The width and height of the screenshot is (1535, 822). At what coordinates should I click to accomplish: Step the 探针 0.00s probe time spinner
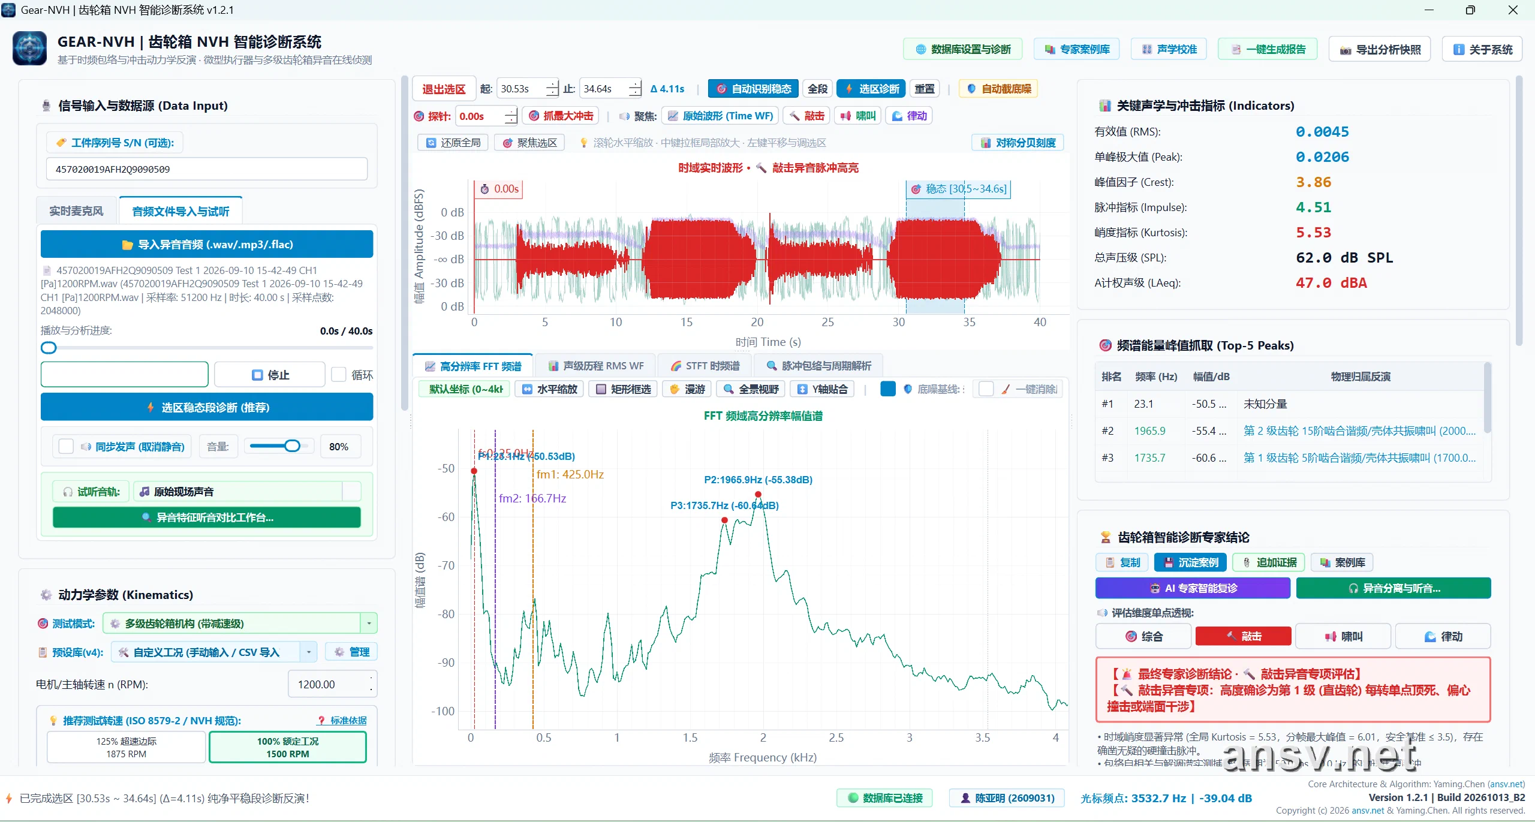[x=510, y=116]
